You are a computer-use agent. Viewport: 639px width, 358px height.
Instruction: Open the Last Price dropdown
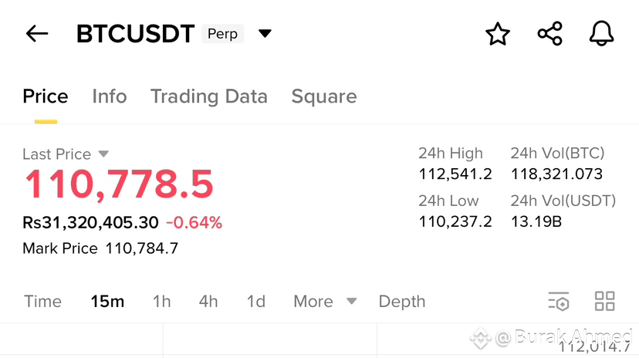104,154
